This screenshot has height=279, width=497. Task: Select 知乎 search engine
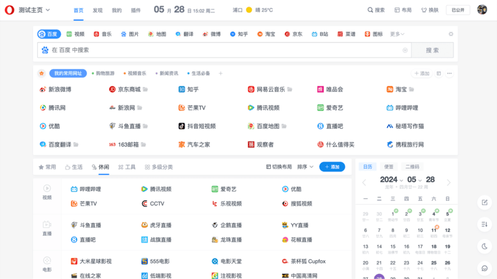(x=239, y=34)
